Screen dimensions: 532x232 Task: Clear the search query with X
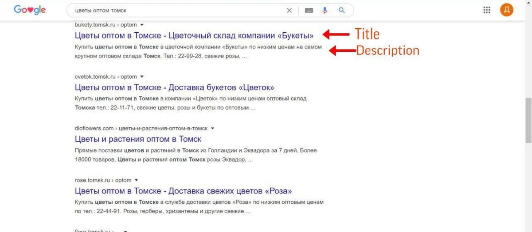pyautogui.click(x=289, y=10)
